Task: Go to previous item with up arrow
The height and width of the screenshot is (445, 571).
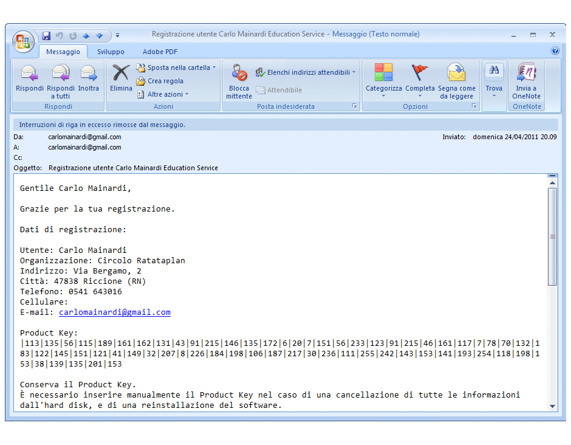Action: coord(86,36)
